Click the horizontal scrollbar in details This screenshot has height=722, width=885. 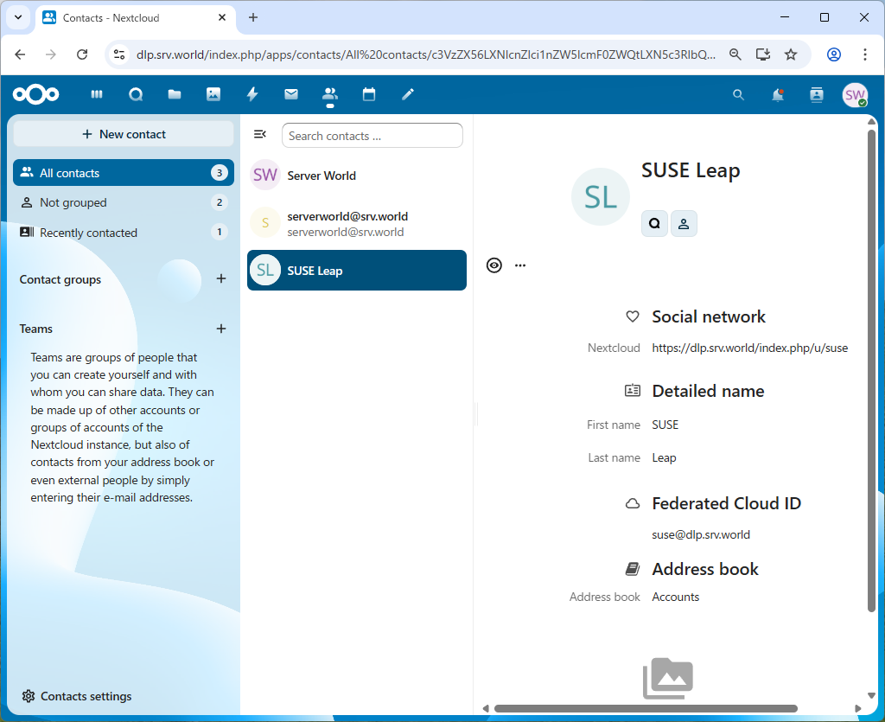[x=646, y=708]
